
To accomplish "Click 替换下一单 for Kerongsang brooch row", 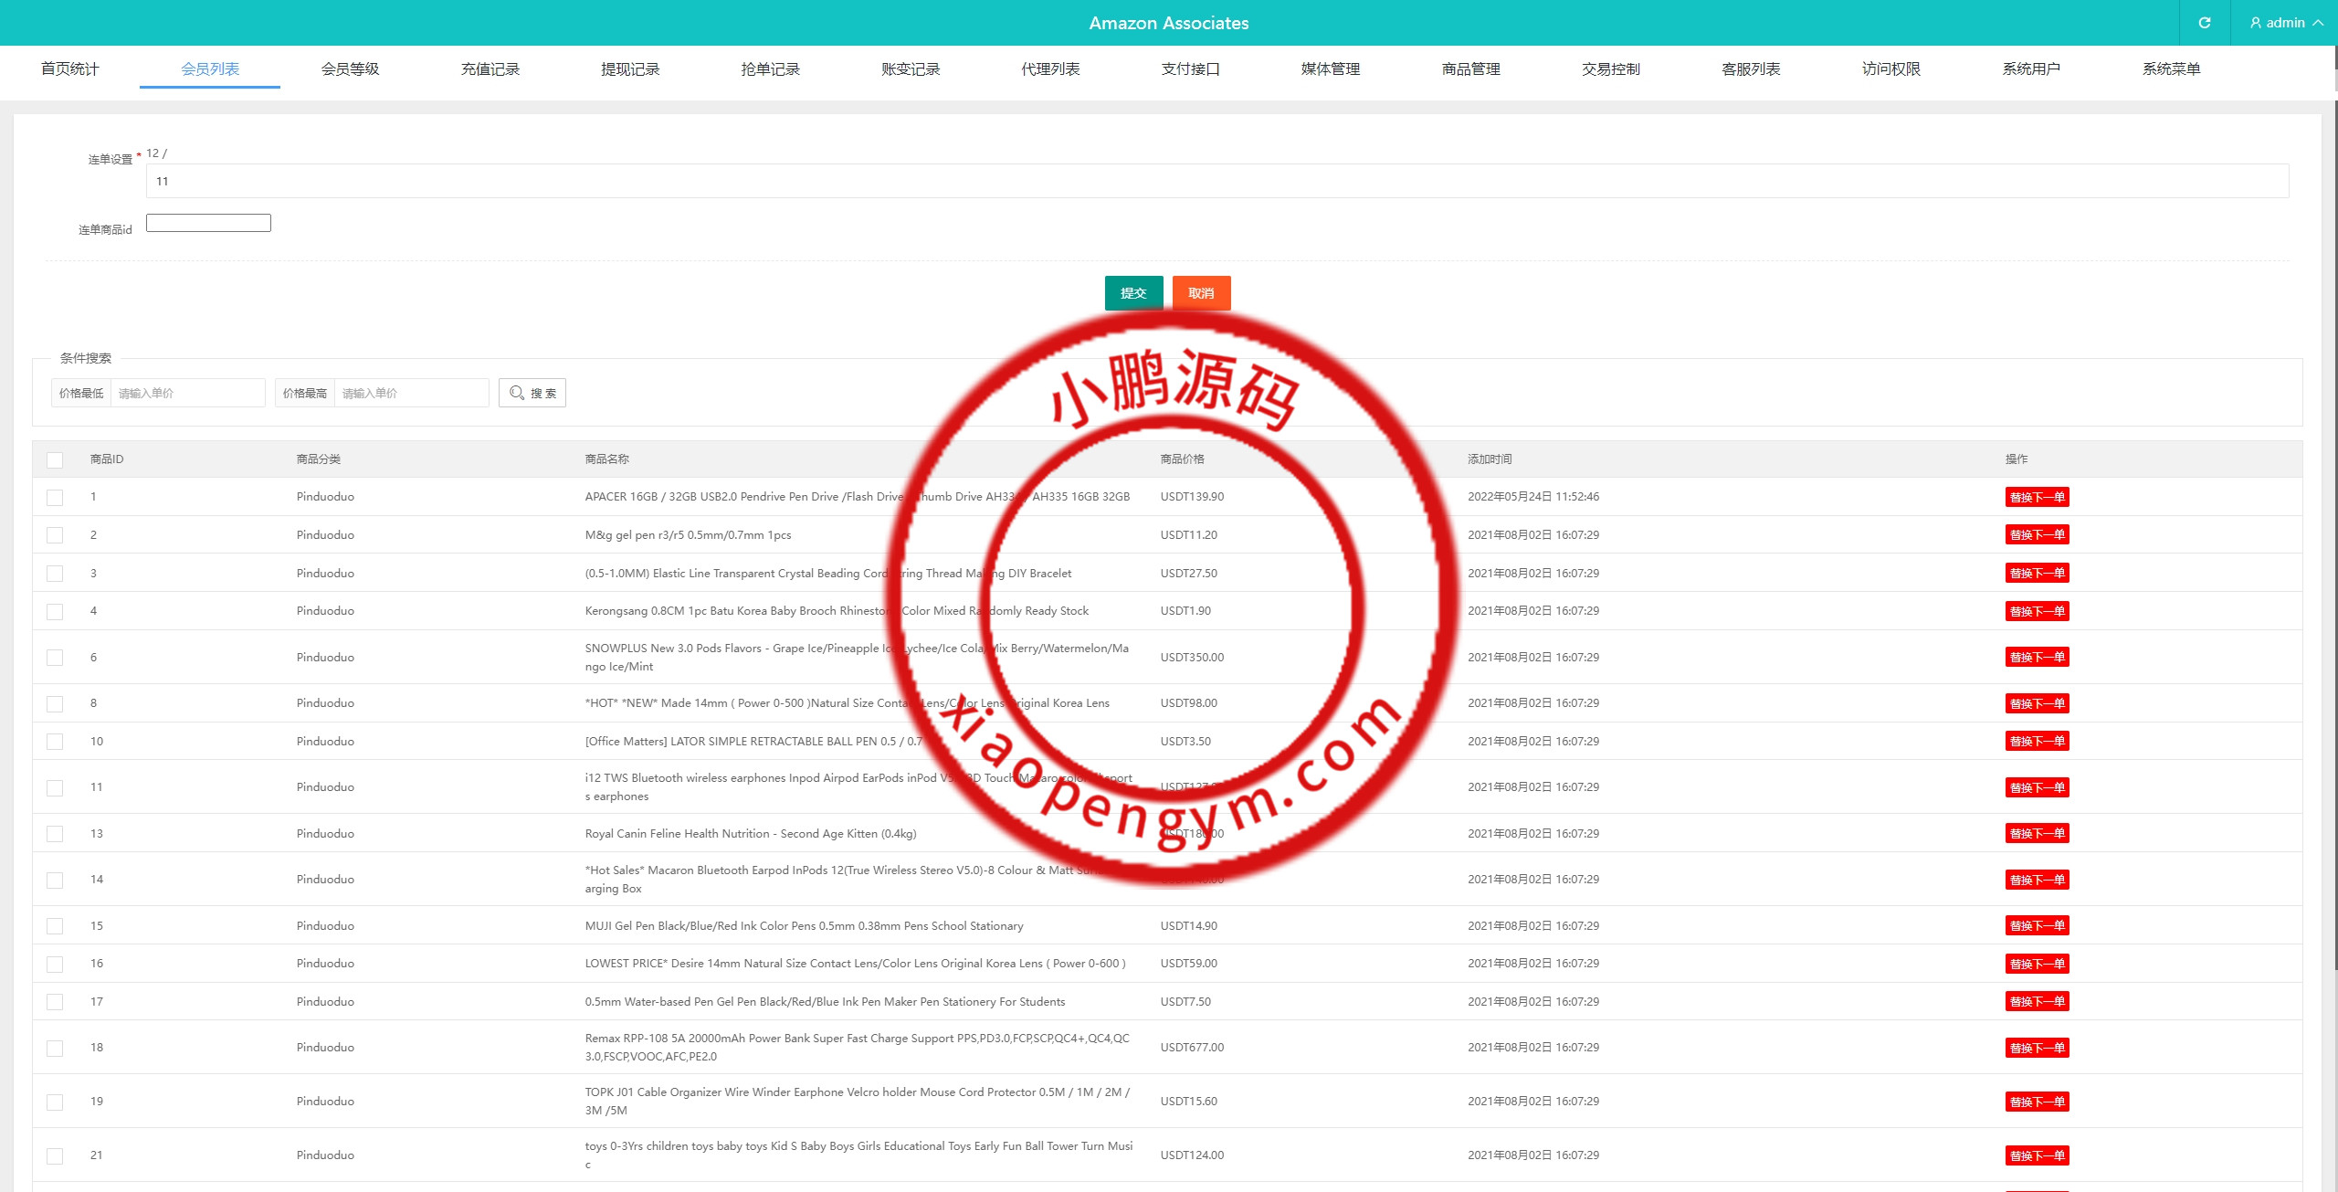I will [x=2037, y=611].
